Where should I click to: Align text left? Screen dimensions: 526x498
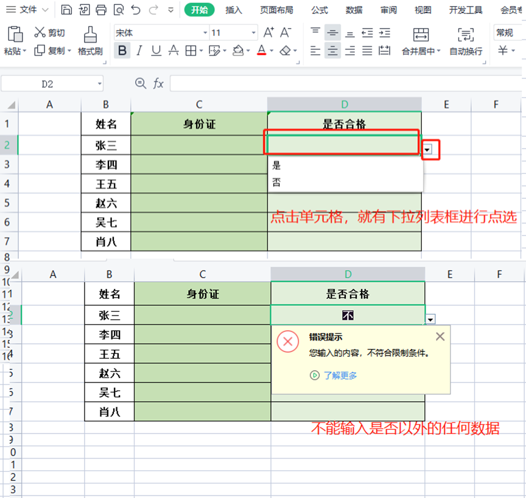315,50
